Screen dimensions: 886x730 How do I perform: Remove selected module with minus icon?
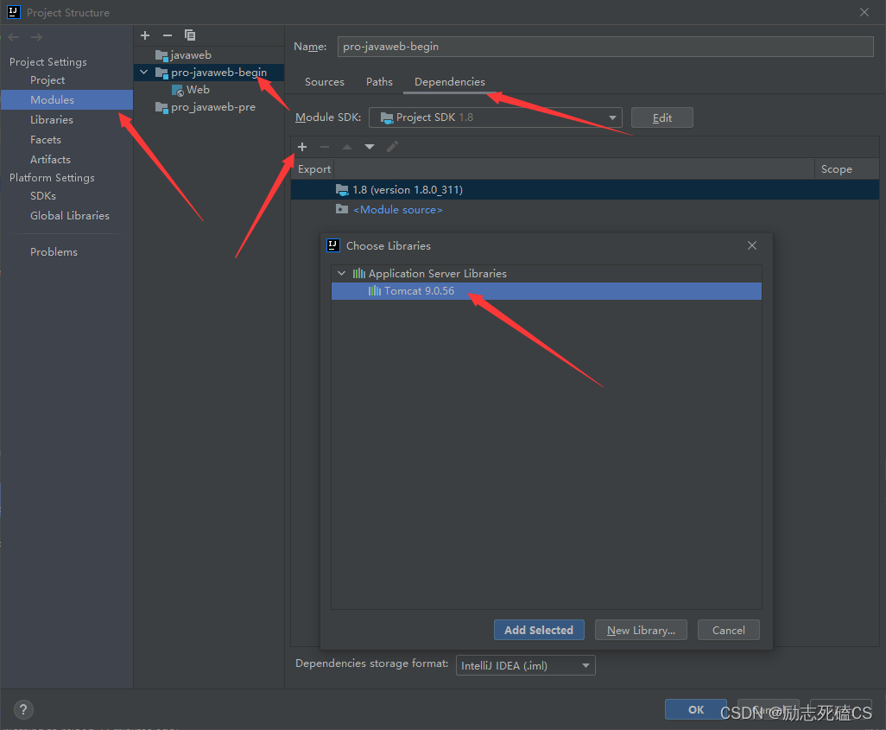(168, 35)
